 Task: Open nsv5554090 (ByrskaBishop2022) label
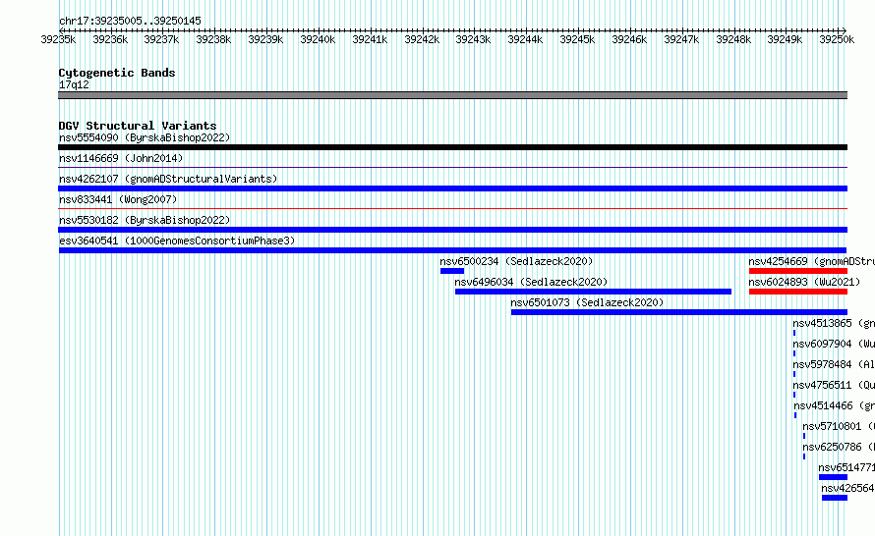(x=145, y=137)
